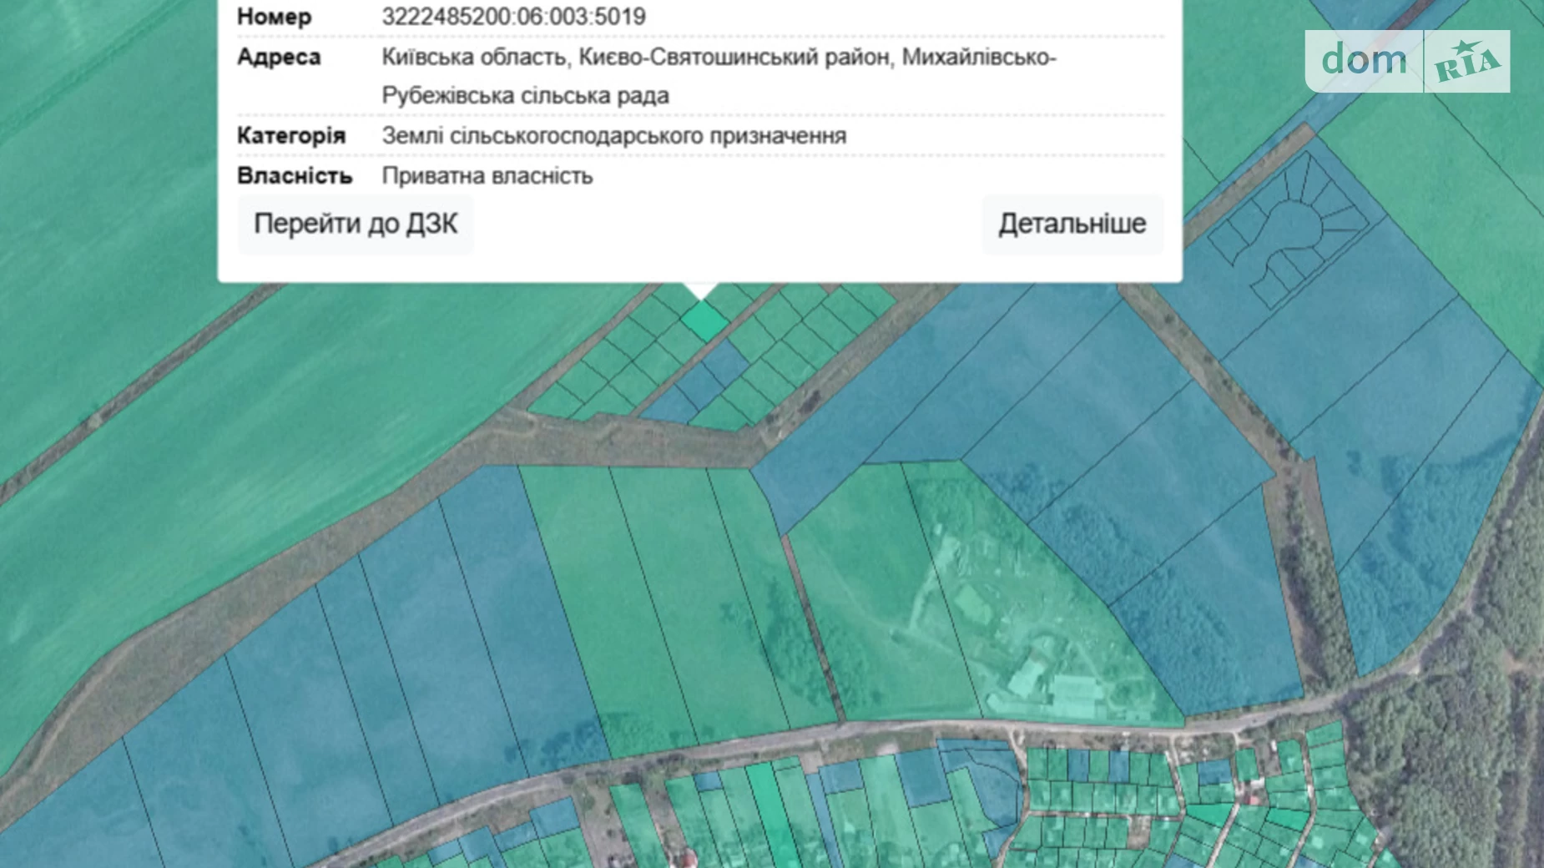Click the "Власність" field label
The width and height of the screenshot is (1544, 868).
click(x=294, y=176)
